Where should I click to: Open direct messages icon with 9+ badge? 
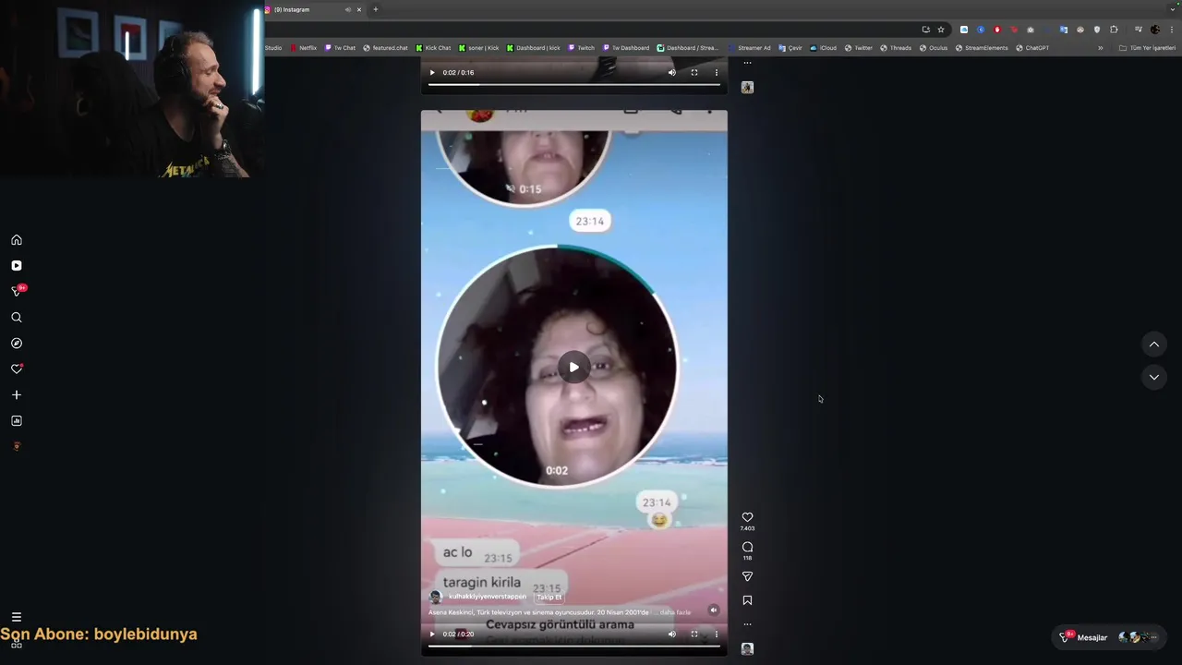click(17, 291)
